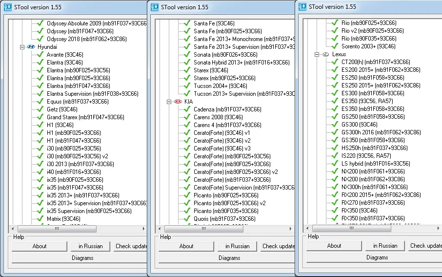The image size is (442, 277).
Task: Click horizontal scrollbar thumb in left window
Action: click(x=57, y=229)
